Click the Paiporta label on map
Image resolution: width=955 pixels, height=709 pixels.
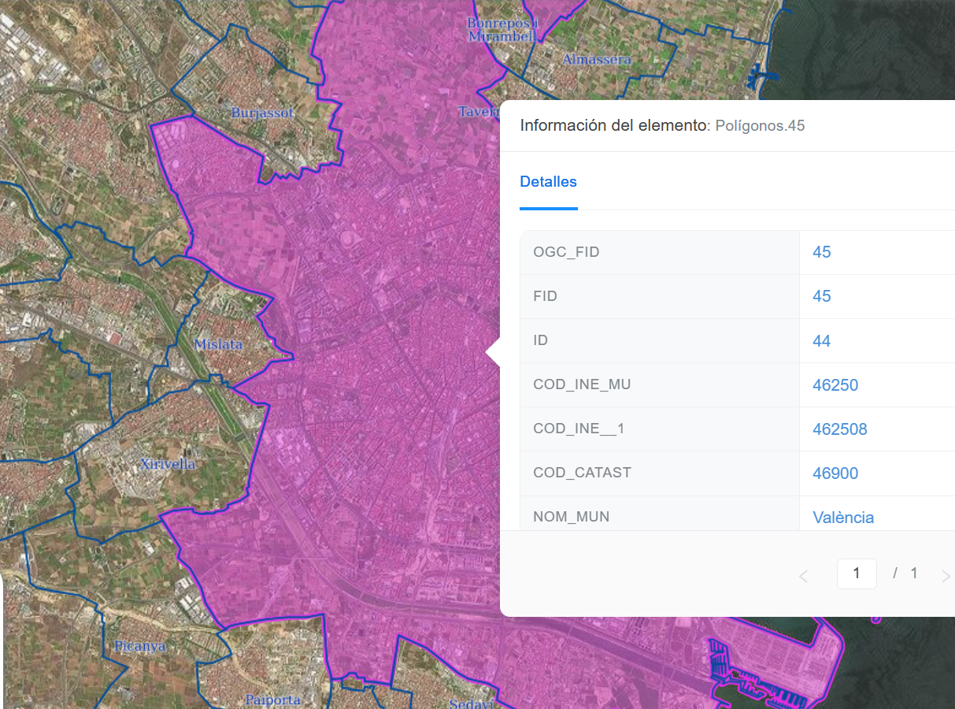[272, 700]
